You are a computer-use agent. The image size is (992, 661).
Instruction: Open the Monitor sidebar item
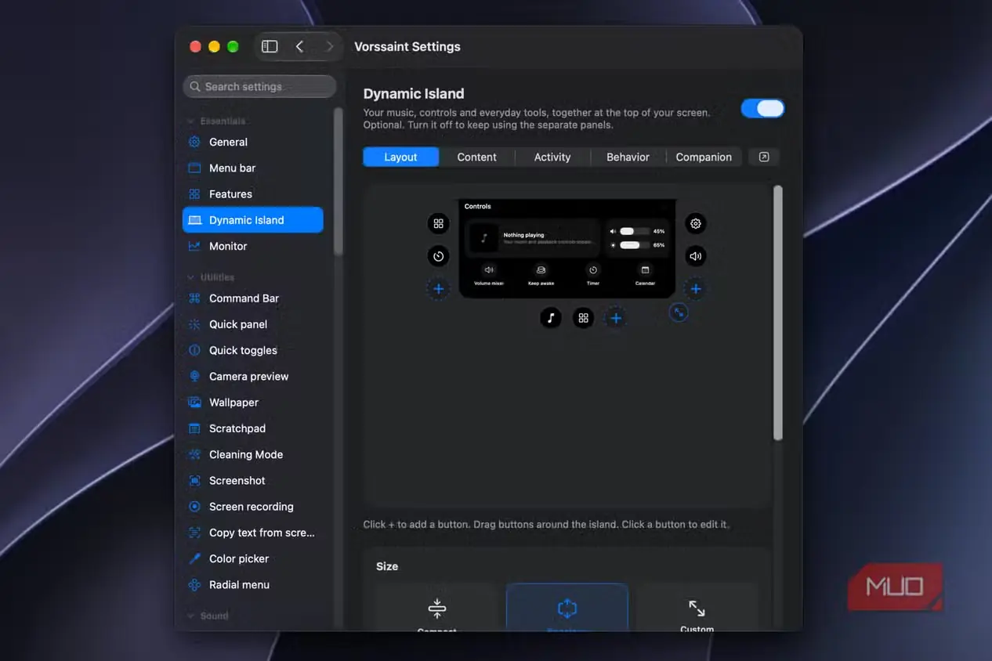click(252, 246)
